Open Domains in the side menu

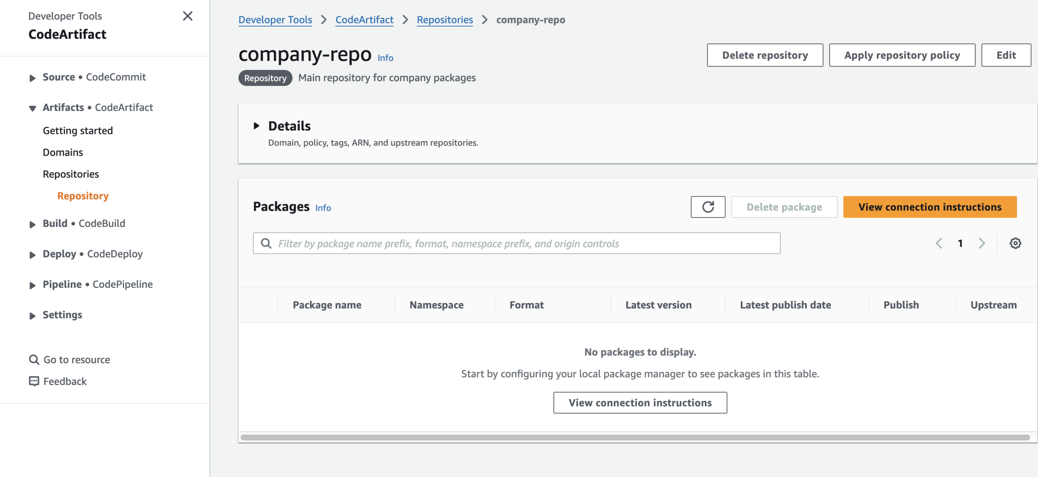coord(63,152)
